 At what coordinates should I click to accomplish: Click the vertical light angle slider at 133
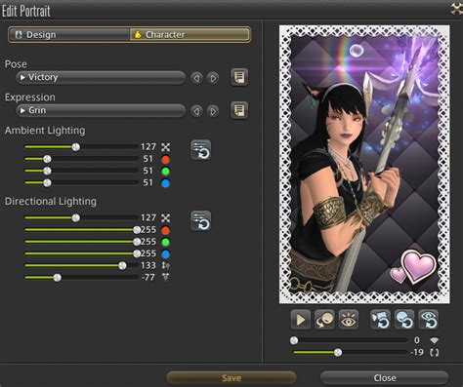point(81,265)
